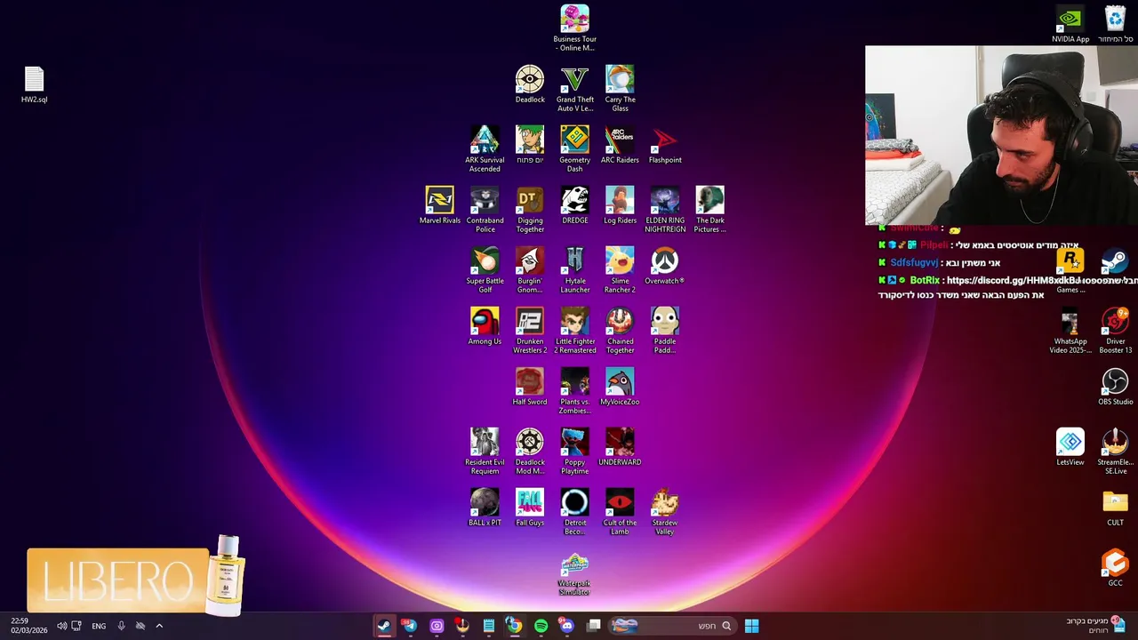Open the Super Battle Golf shortcut

[485, 270]
